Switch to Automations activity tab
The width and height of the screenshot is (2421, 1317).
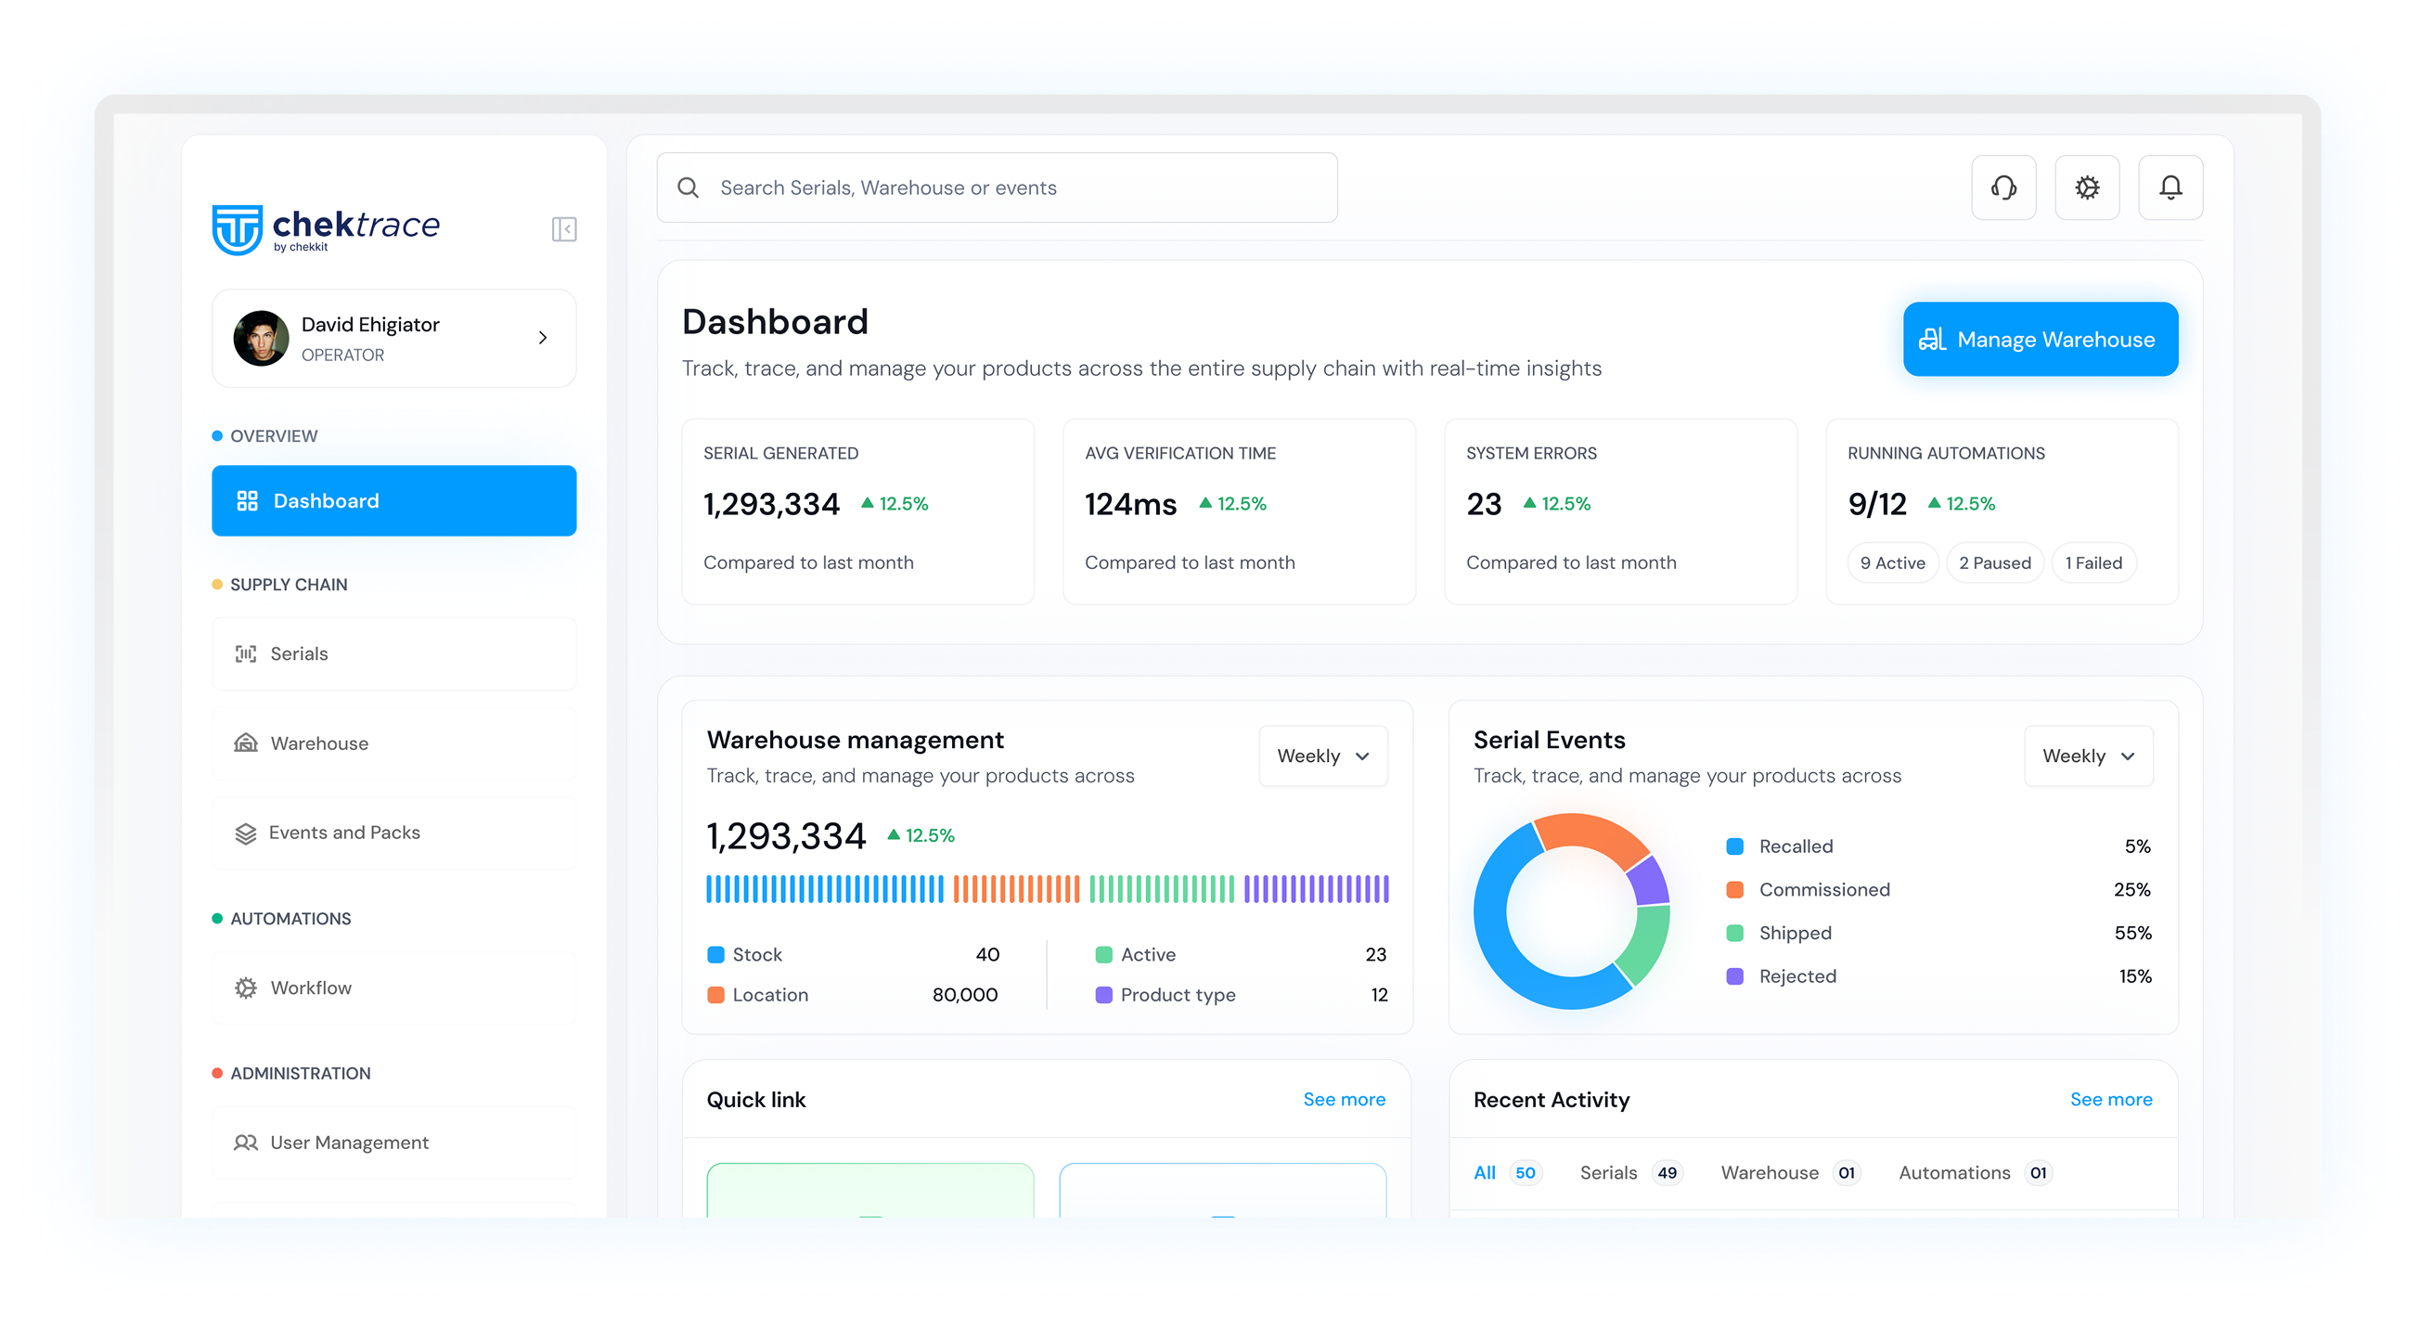(x=1954, y=1172)
